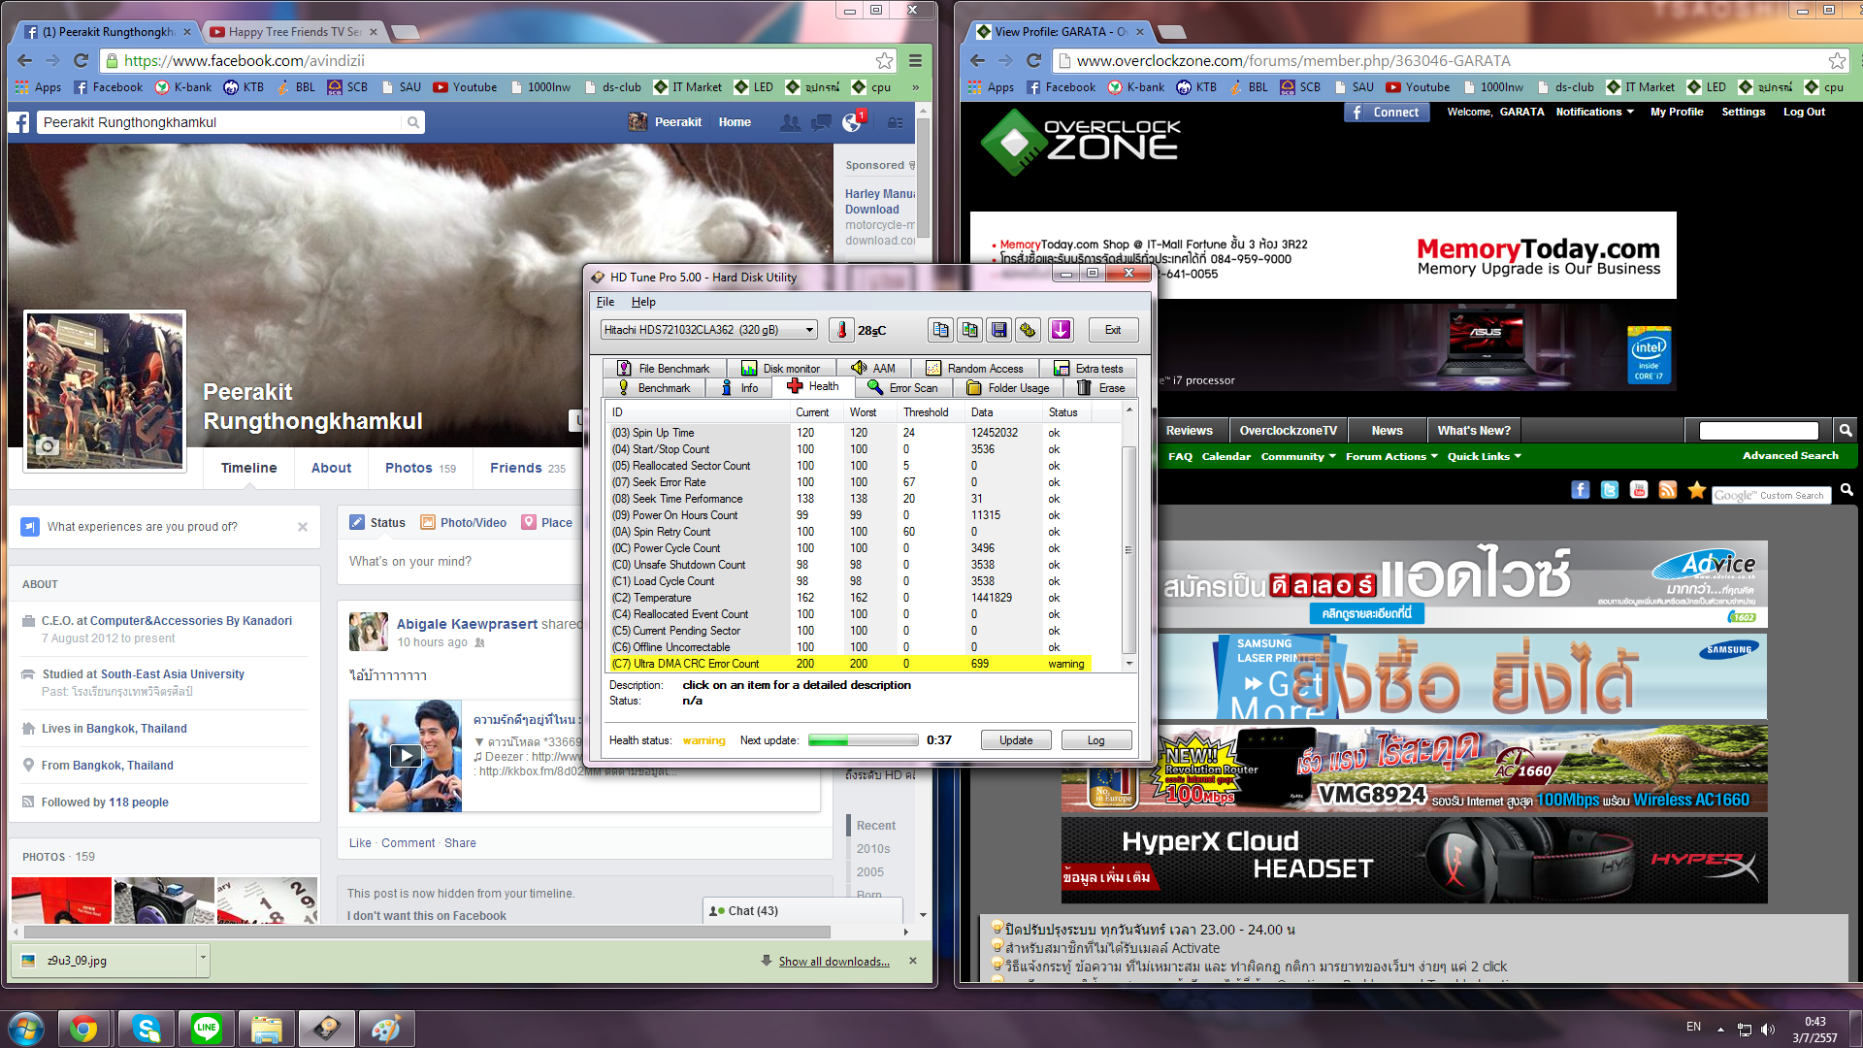
Task: Click the Facebook search magnifier icon
Action: (413, 122)
